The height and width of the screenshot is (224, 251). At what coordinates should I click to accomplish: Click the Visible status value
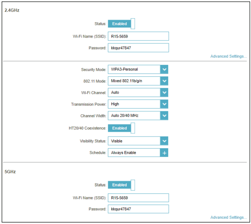pos(116,141)
